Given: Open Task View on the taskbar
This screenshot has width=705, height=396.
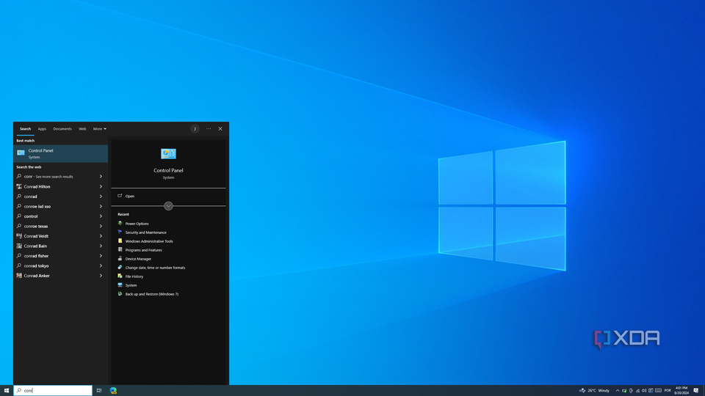Looking at the screenshot, I should (99, 391).
